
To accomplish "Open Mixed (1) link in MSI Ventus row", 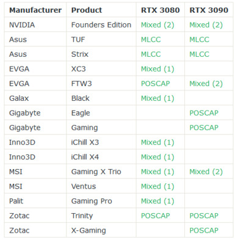I will pyautogui.click(x=157, y=186).
